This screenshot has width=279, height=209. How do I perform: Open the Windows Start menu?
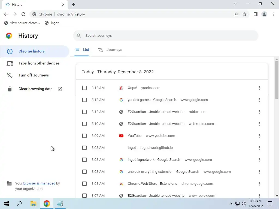(7, 204)
